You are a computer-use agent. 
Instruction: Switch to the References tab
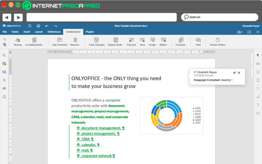coord(54,32)
